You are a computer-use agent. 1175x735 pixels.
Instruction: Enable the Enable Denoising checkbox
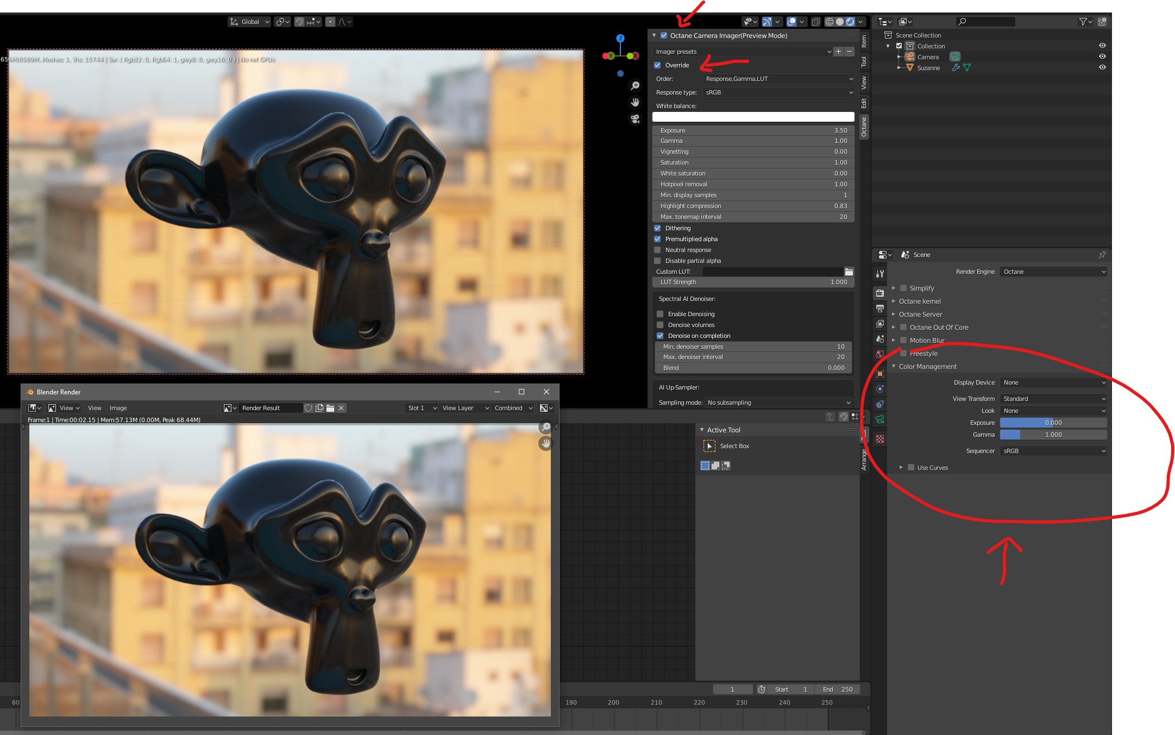pos(660,314)
